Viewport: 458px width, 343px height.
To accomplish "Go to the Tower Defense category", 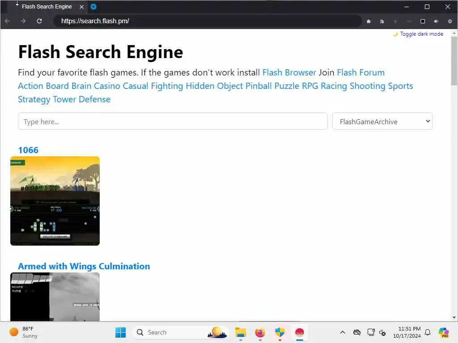I will tap(81, 99).
